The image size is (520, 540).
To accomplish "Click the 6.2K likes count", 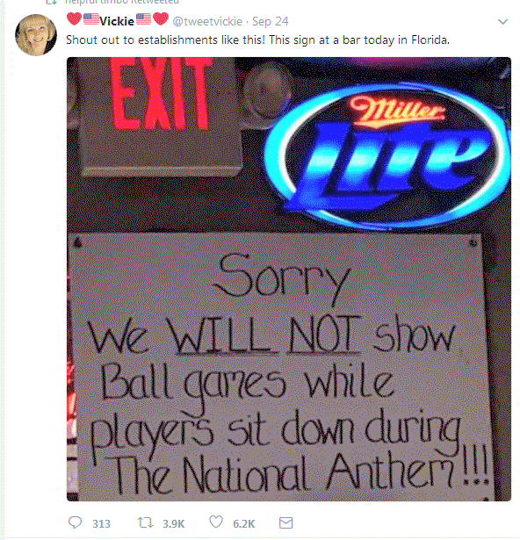I will [x=244, y=524].
